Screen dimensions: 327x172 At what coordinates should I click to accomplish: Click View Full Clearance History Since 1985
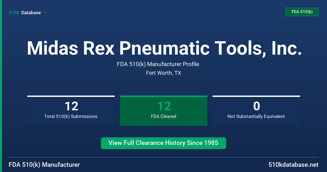coord(163,143)
